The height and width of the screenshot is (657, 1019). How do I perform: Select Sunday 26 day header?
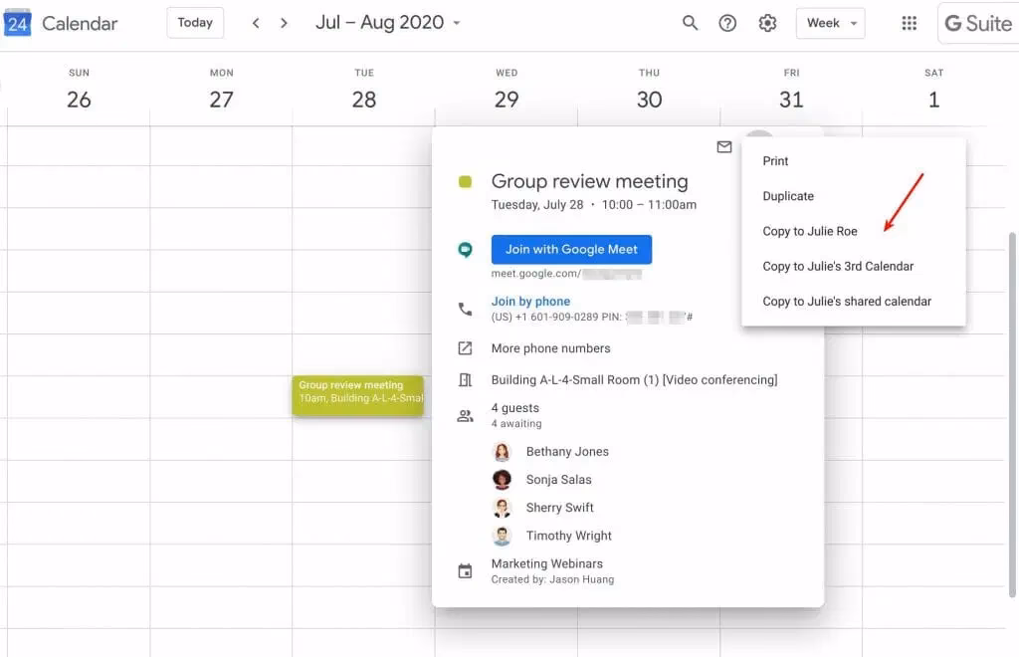coord(79,90)
